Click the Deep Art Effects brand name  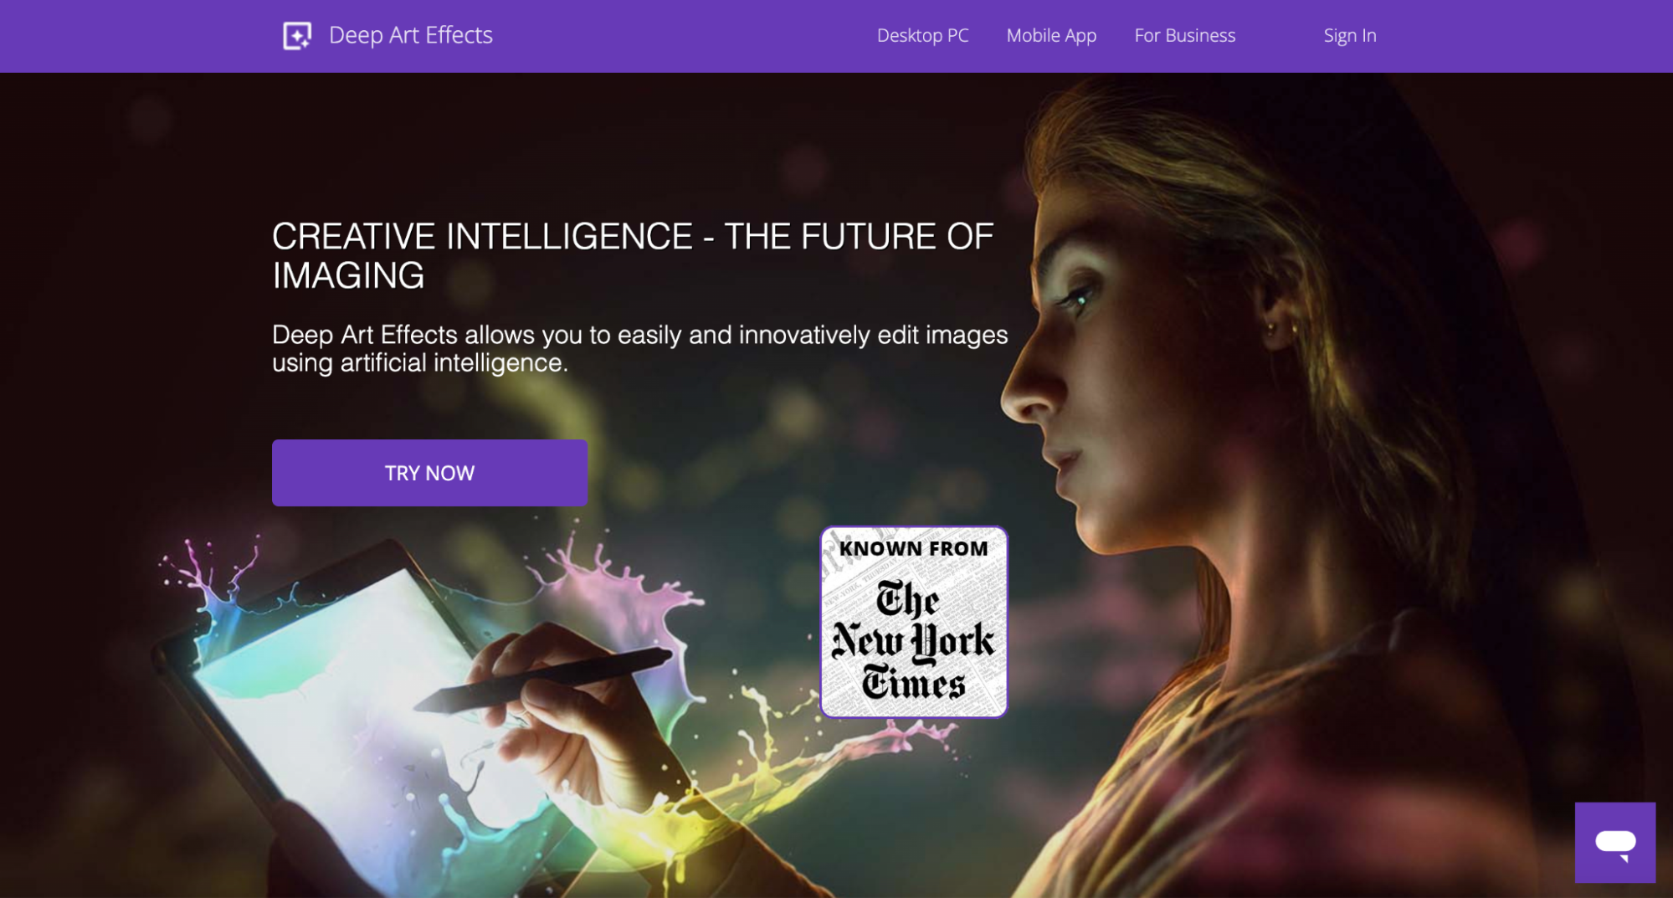[410, 35]
